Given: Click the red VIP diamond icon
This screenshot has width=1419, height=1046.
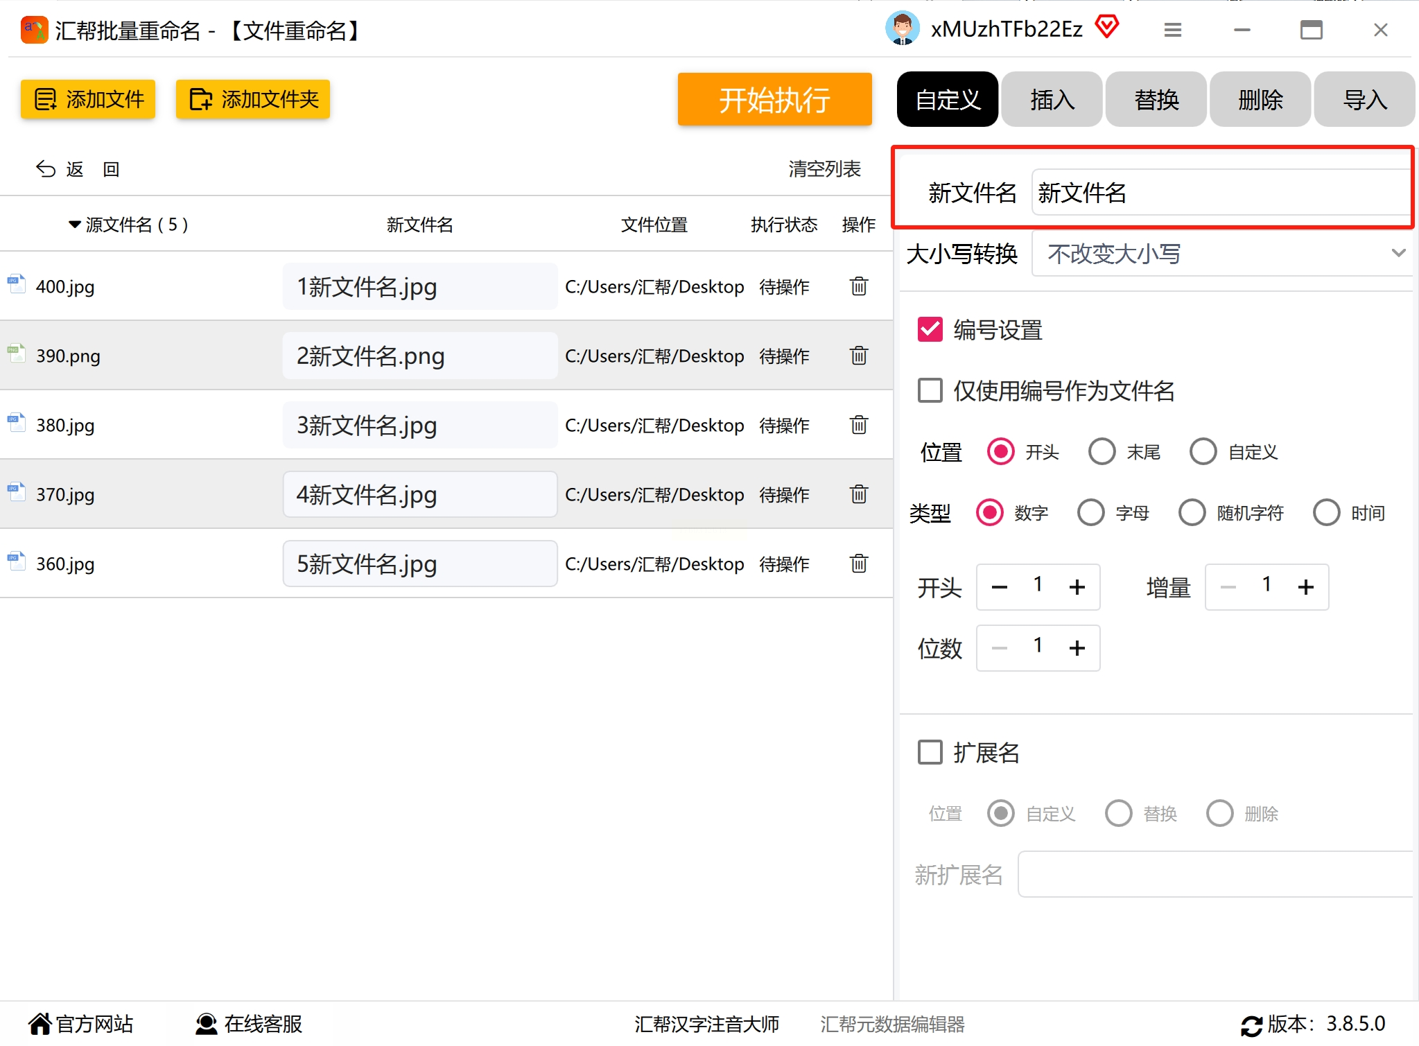Looking at the screenshot, I should pyautogui.click(x=1107, y=28).
